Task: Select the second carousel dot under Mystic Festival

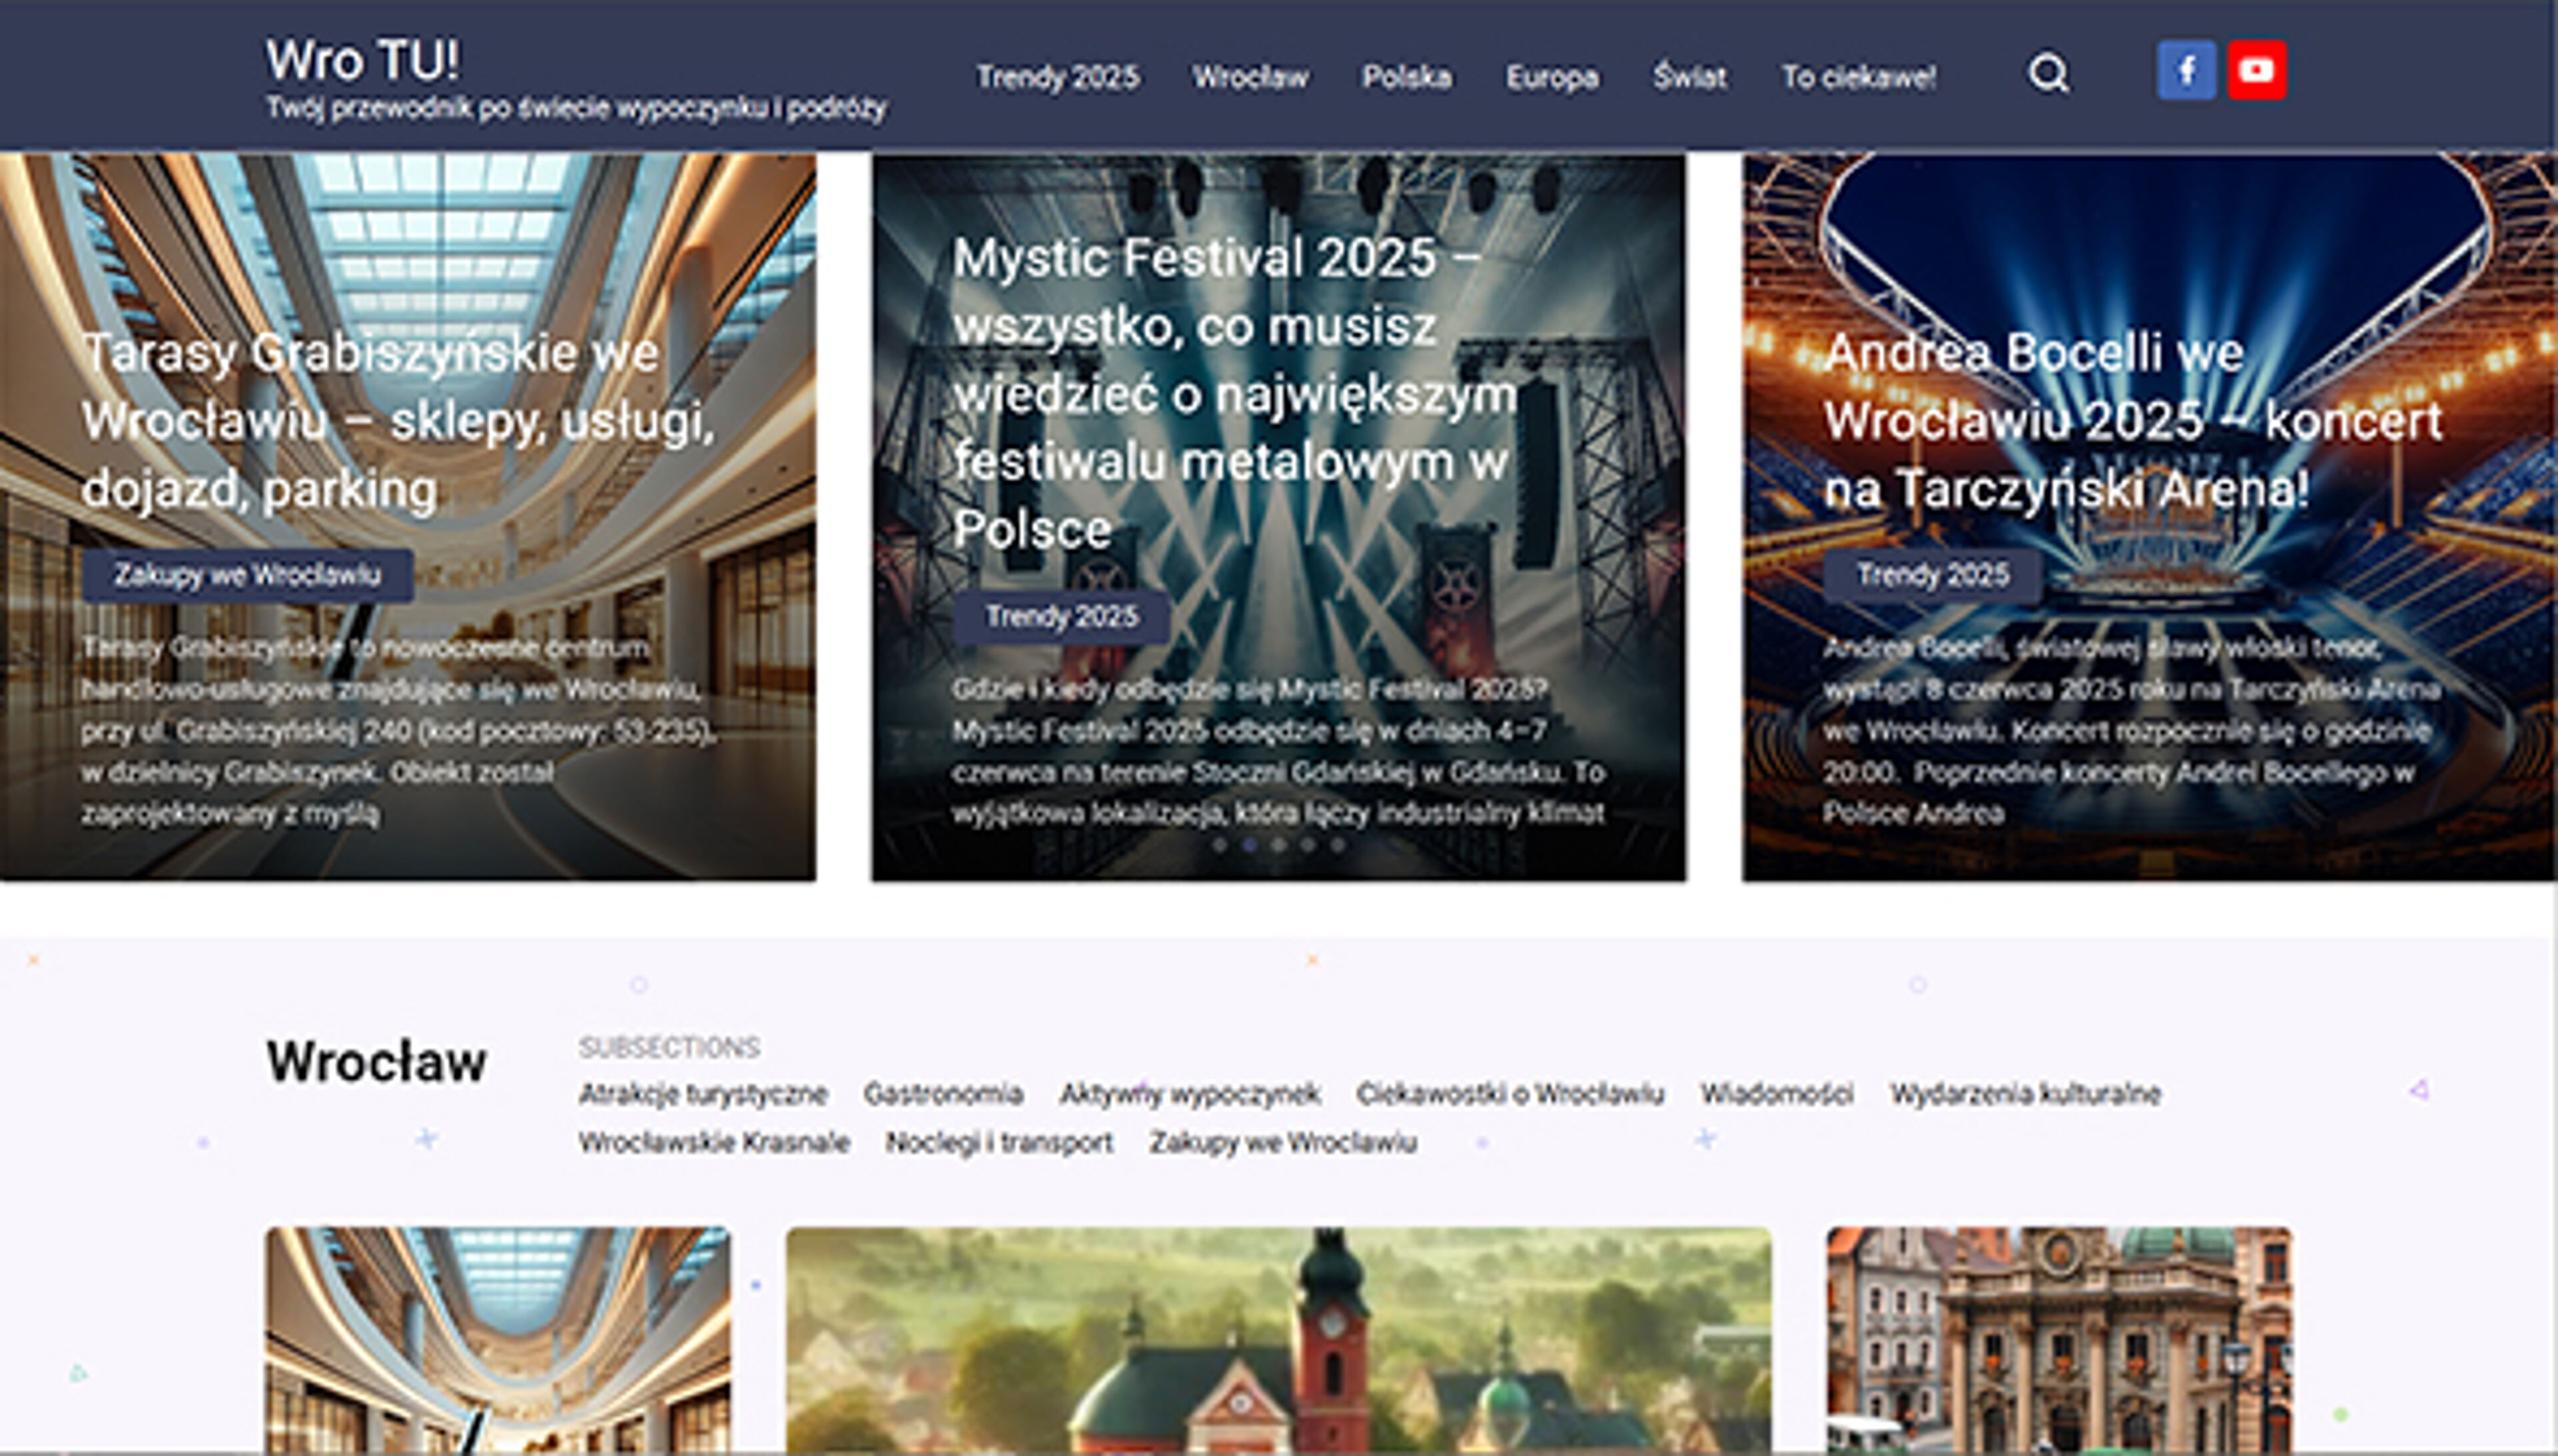Action: pyautogui.click(x=1251, y=845)
